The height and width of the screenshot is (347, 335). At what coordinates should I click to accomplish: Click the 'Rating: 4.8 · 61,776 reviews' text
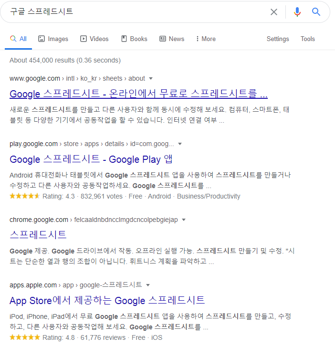(84, 337)
